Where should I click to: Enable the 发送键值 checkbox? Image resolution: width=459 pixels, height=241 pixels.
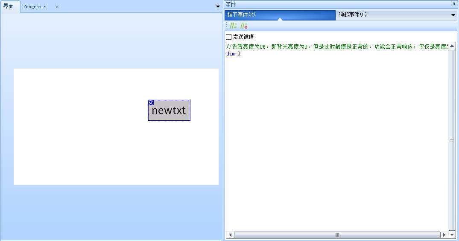(229, 37)
